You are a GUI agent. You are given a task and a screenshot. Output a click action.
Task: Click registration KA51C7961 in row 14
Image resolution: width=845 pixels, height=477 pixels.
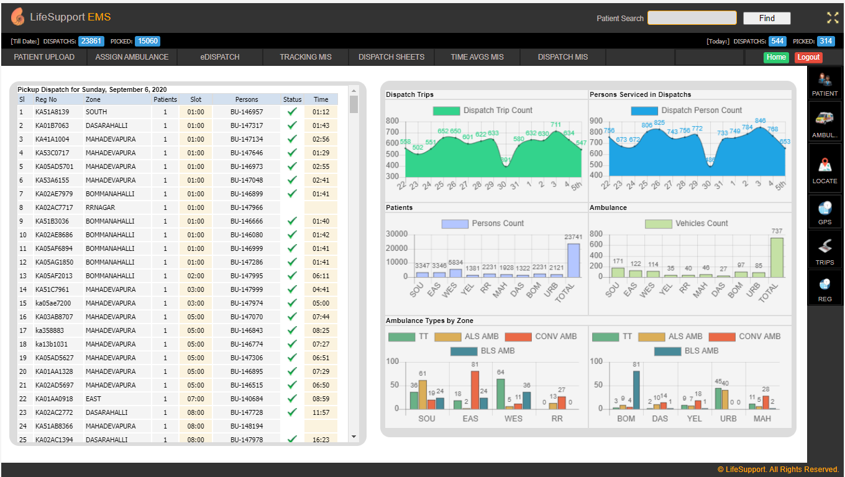pyautogui.click(x=52, y=289)
